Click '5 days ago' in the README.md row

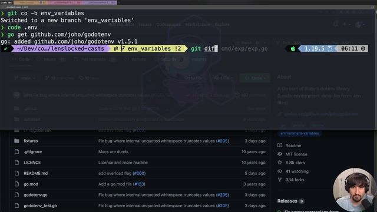tap(255, 173)
